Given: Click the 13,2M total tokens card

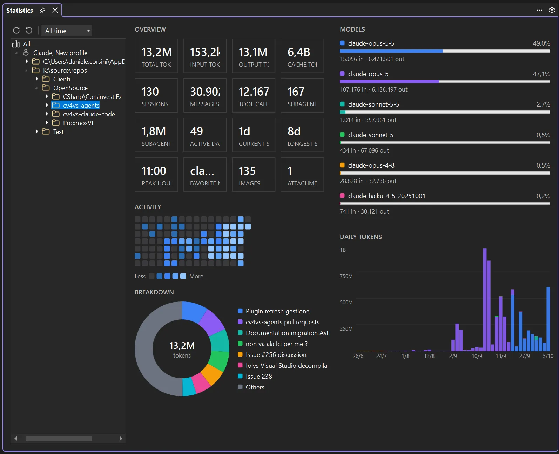Looking at the screenshot, I should click(156, 56).
